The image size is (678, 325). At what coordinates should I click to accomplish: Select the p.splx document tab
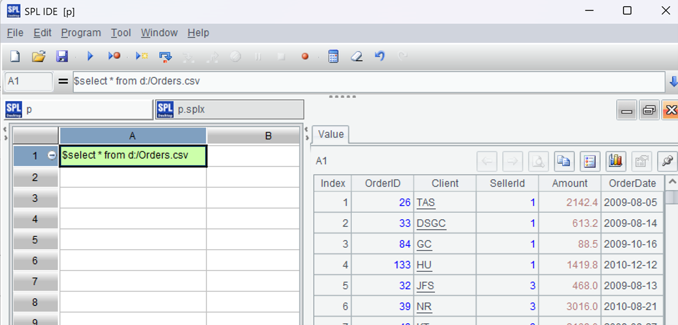tap(230, 110)
